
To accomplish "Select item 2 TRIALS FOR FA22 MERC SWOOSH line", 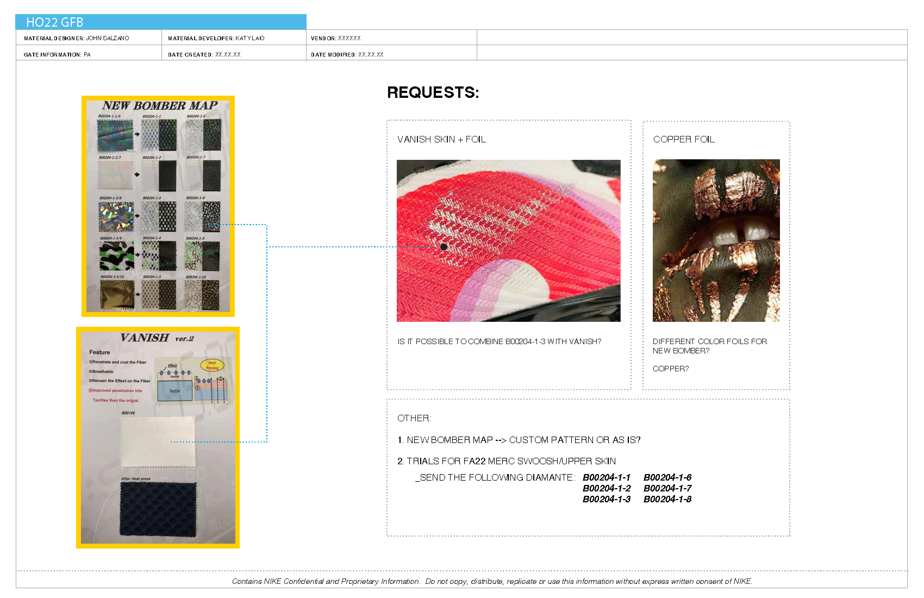I will 507,461.
